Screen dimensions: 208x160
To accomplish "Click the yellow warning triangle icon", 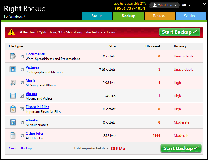I will [11, 32].
